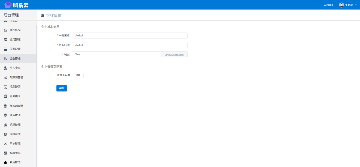Click the 系统管理 gear icon
Viewport: 360px width, 167px height.
click(5, 163)
